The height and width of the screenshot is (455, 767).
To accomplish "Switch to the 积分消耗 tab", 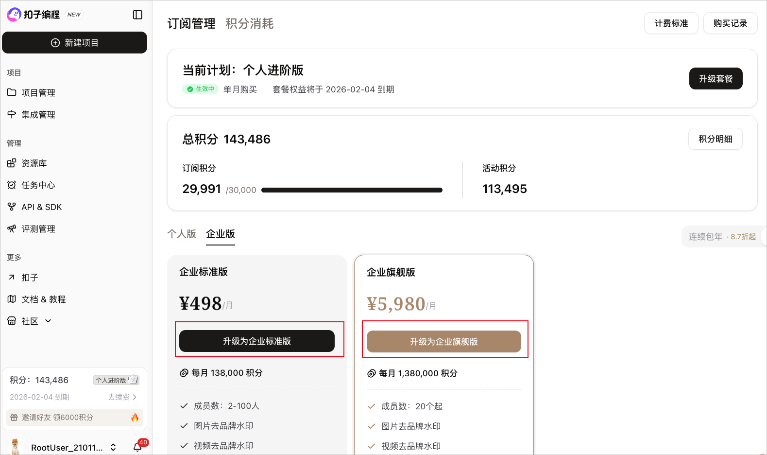I will point(249,23).
